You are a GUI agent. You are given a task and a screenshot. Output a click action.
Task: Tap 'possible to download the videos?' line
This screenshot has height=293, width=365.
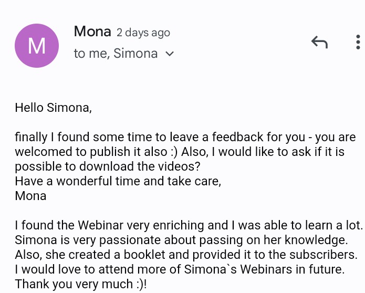[x=108, y=166]
